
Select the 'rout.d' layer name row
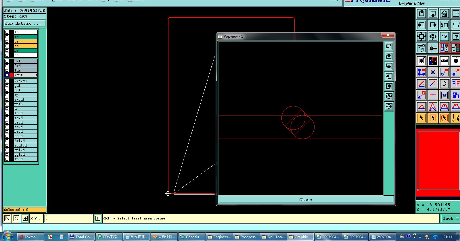coord(26,145)
